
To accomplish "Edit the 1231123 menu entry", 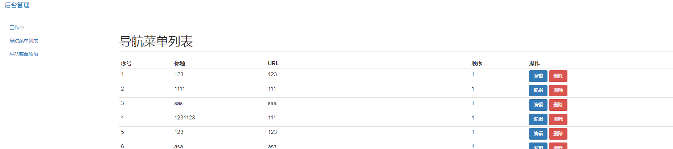I will [x=538, y=119].
